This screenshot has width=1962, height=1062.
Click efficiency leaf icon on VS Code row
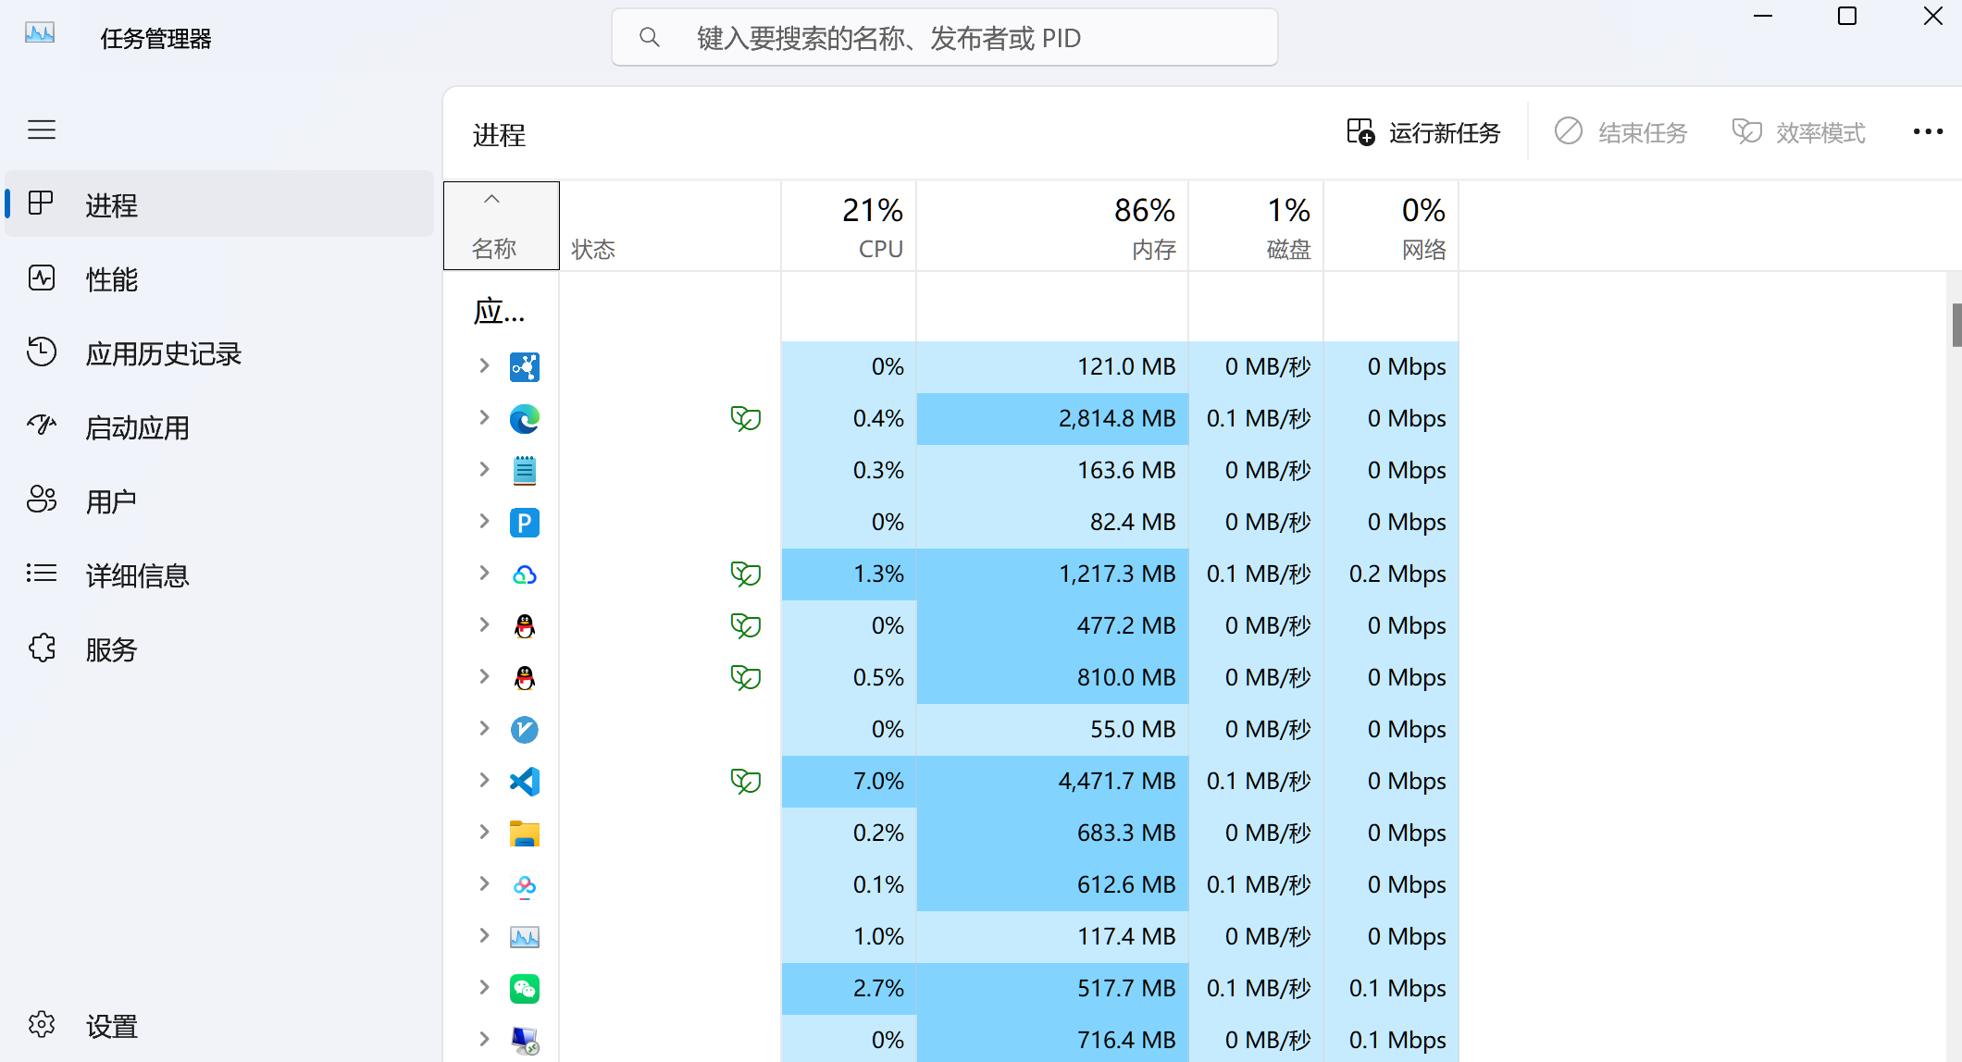click(x=745, y=782)
